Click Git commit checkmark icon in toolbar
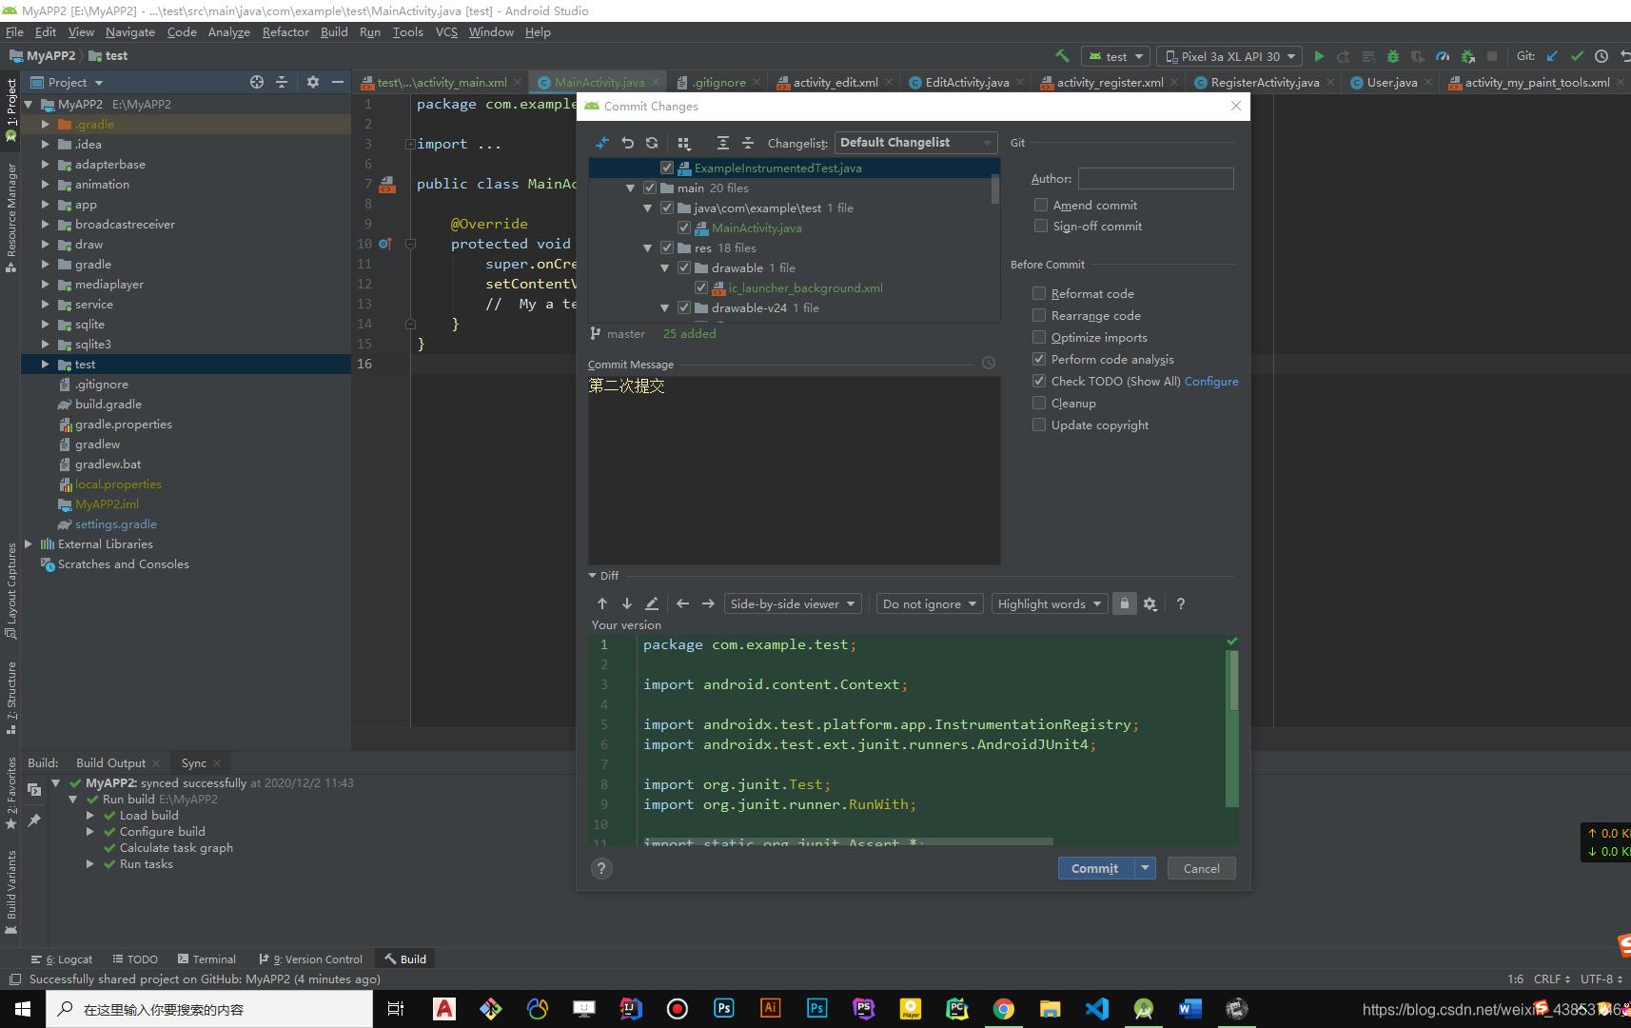The height and width of the screenshot is (1028, 1631). (1577, 56)
